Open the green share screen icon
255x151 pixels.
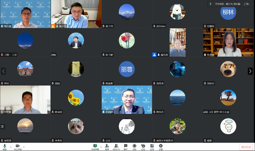pos(95,147)
